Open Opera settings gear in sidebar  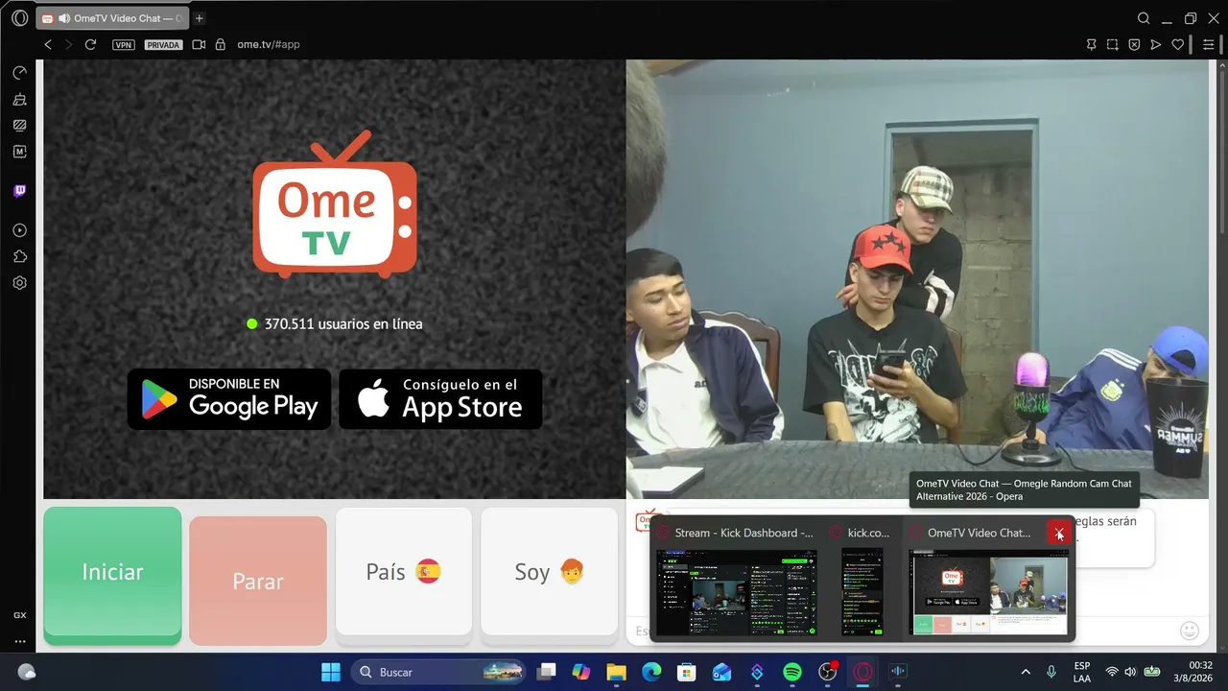19,283
